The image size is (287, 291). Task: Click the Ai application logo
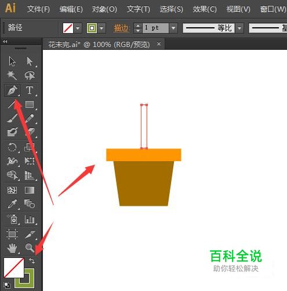coord(10,8)
